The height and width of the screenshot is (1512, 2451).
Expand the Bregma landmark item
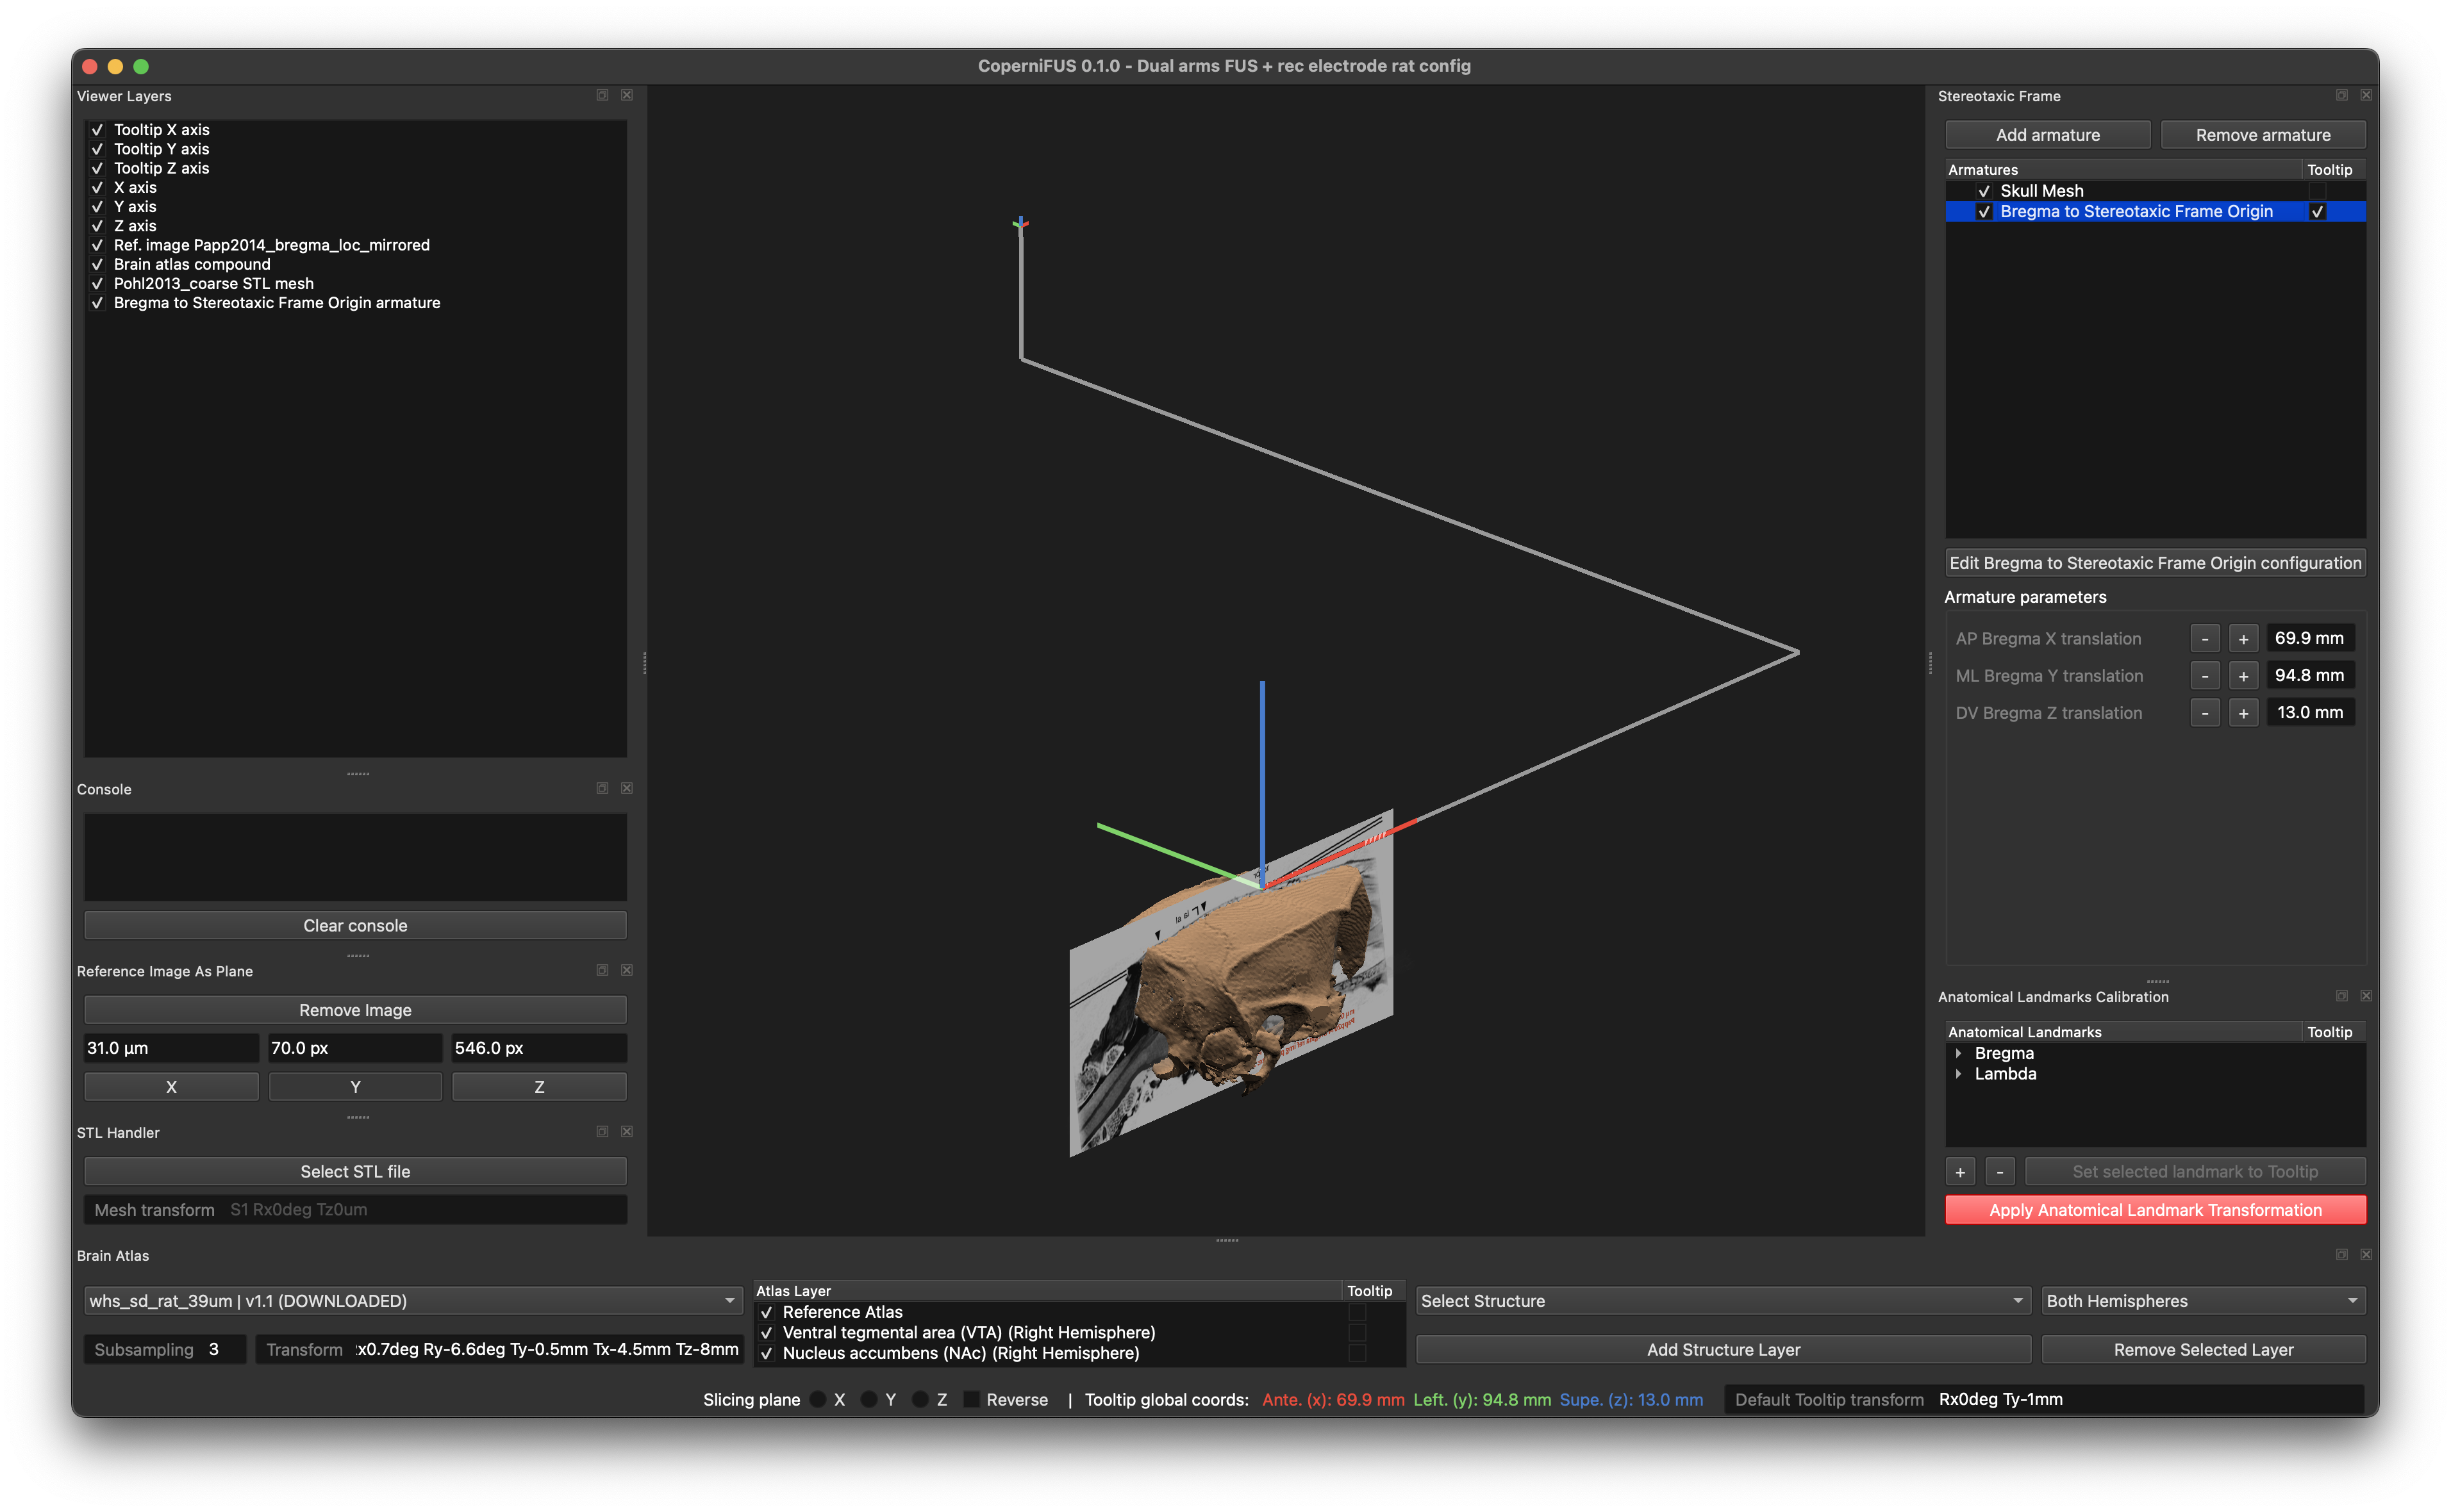[1958, 1053]
